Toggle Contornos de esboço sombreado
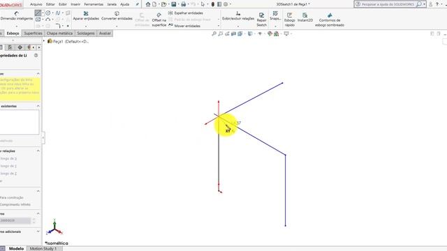This screenshot has height=251, width=447. click(330, 20)
